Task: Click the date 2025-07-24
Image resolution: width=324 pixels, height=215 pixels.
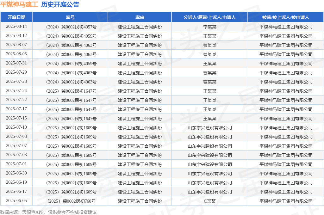Action: click(16, 90)
